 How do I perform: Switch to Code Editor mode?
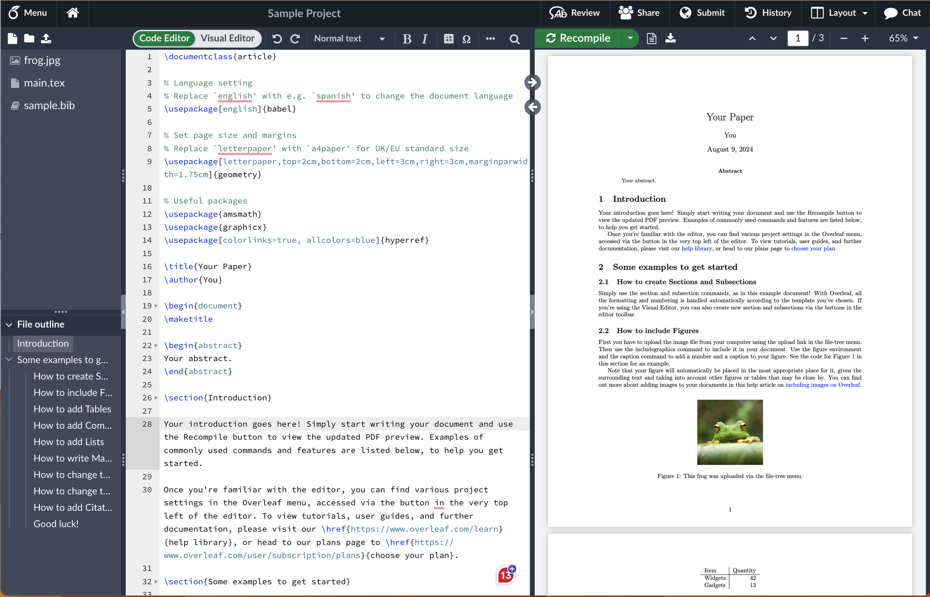164,38
